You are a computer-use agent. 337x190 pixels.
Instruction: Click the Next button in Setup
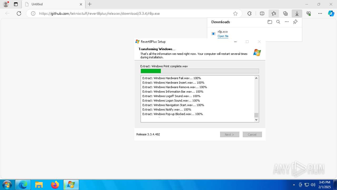tap(230, 135)
